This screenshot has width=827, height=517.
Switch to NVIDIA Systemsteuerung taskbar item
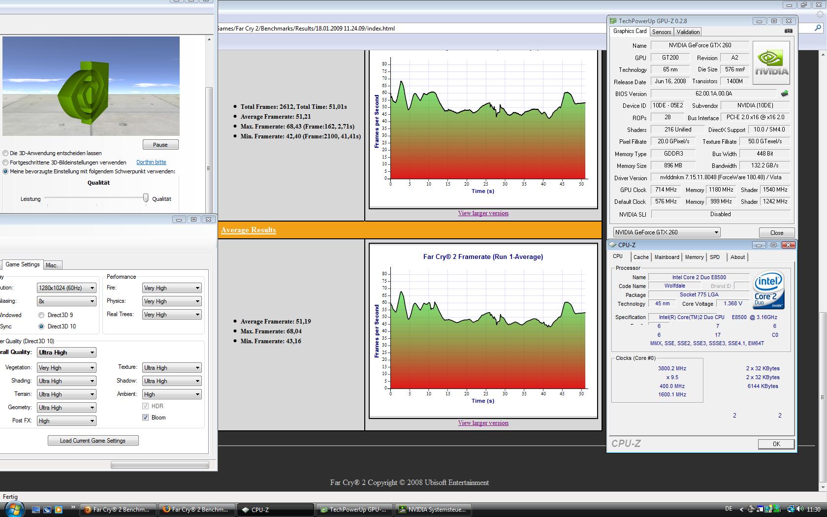pos(432,510)
